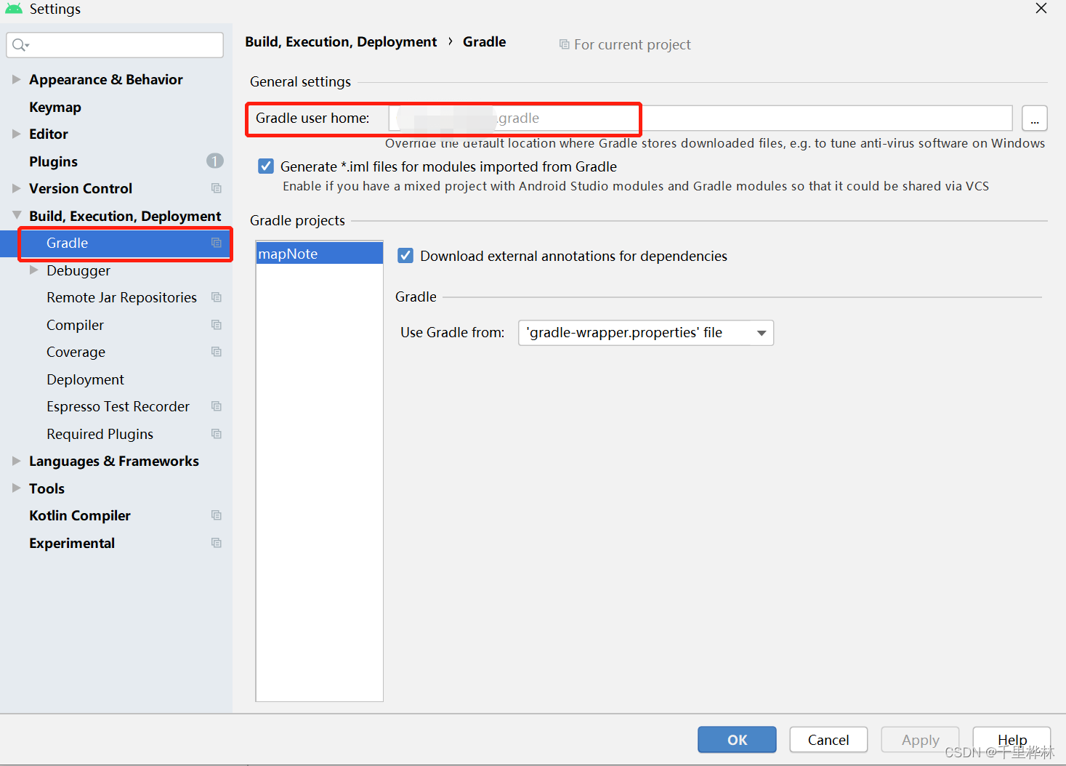Viewport: 1066px width, 766px height.
Task: Click the Gradle breadcrumb title
Action: point(484,41)
